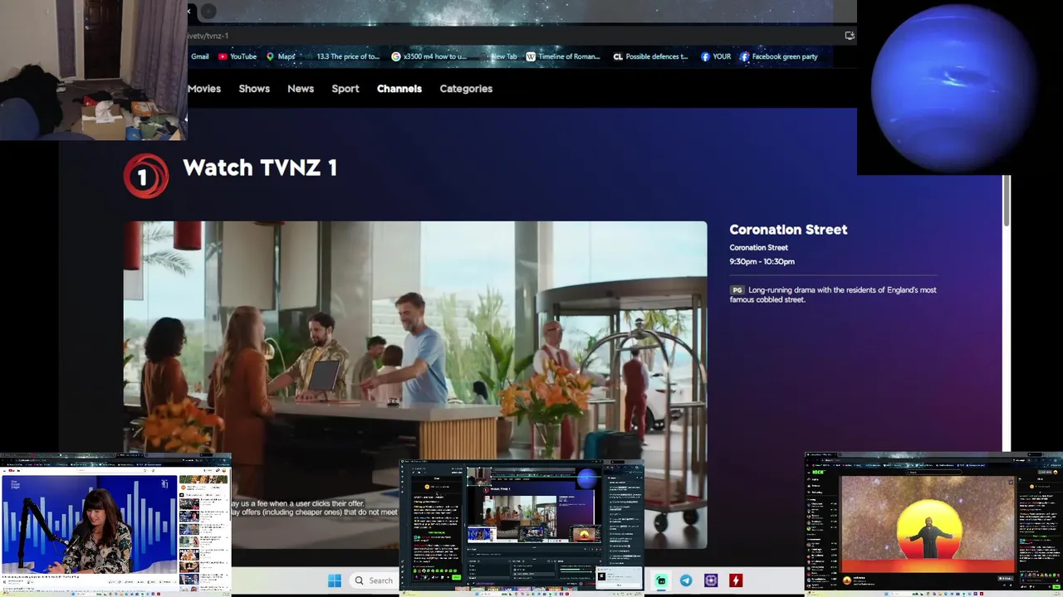This screenshot has width=1063, height=597.
Task: Open the red lightning bolt taskbar app
Action: point(736,580)
